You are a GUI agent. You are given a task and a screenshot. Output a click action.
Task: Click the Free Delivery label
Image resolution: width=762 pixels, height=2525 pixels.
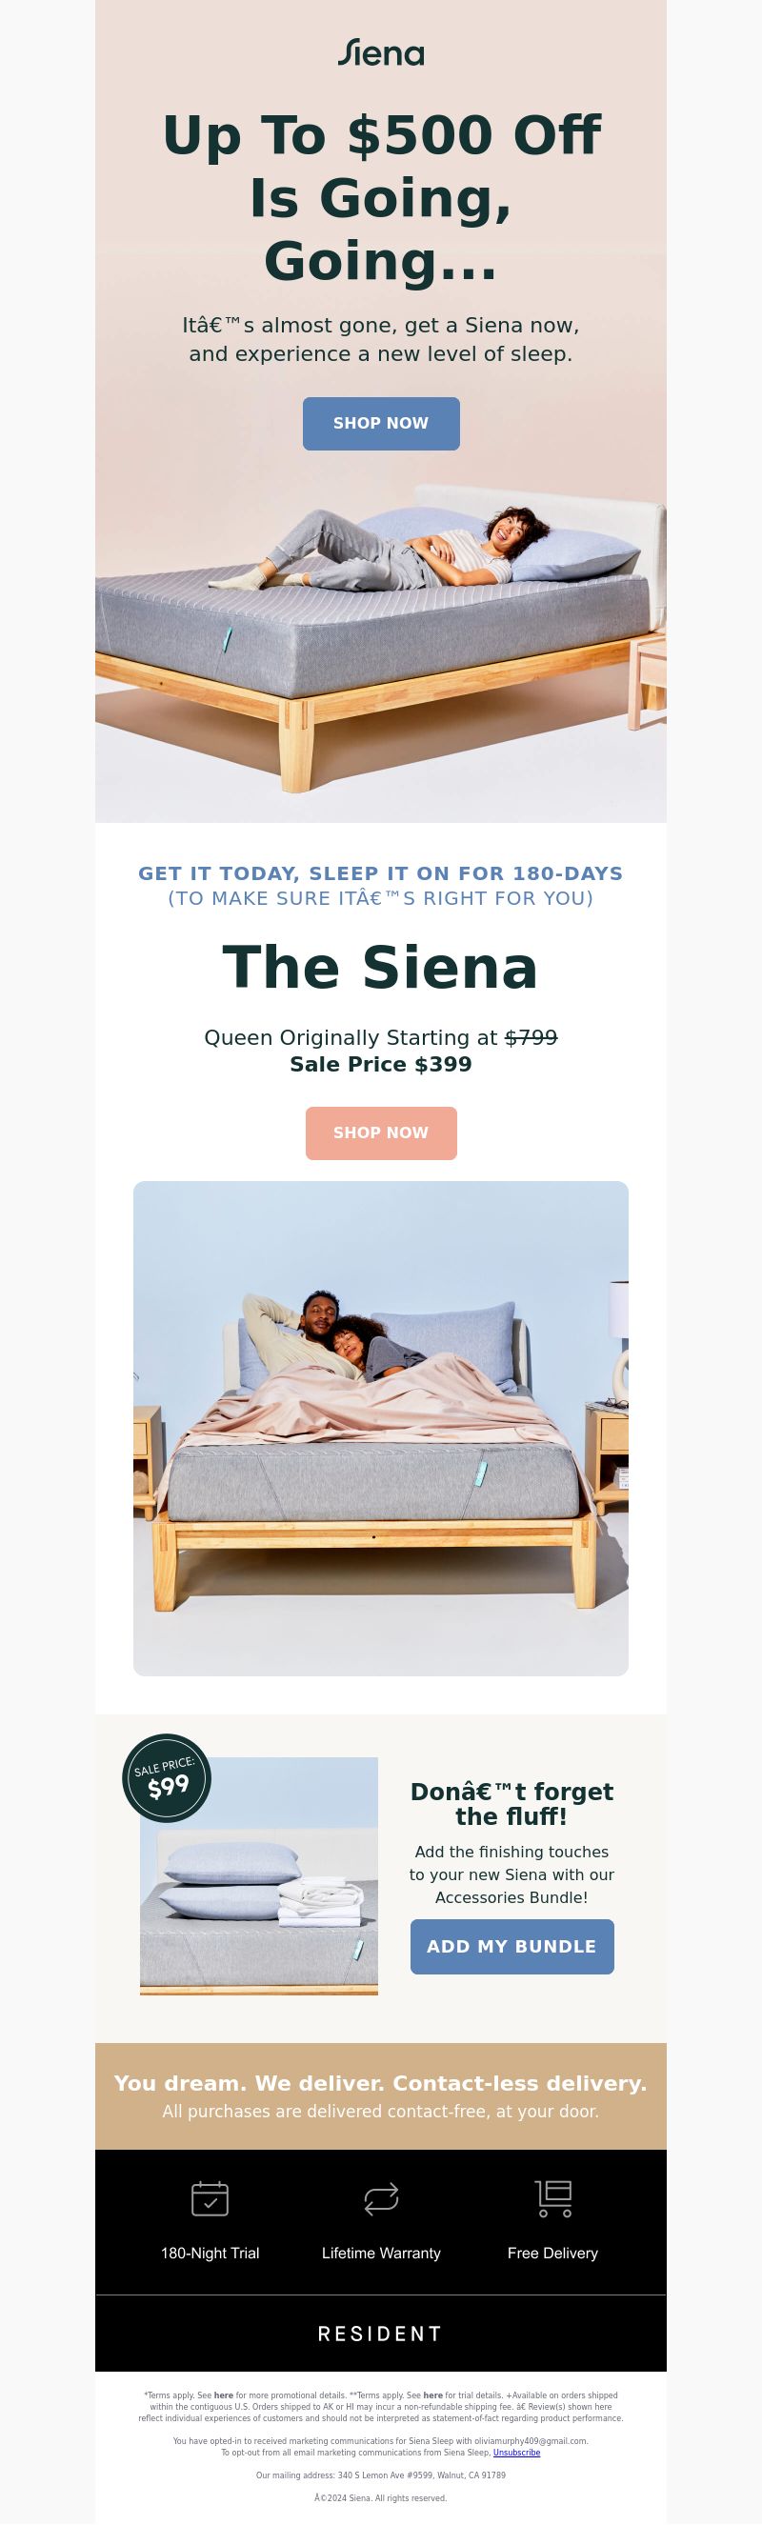pyautogui.click(x=553, y=2254)
